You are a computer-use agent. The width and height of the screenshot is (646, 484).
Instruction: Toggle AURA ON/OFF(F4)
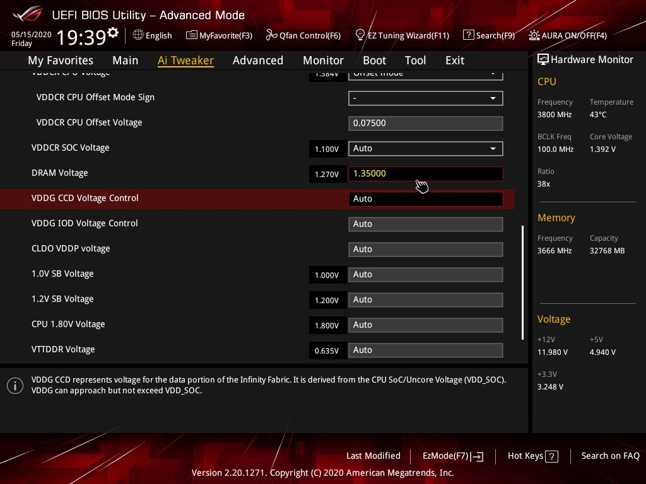tap(568, 35)
